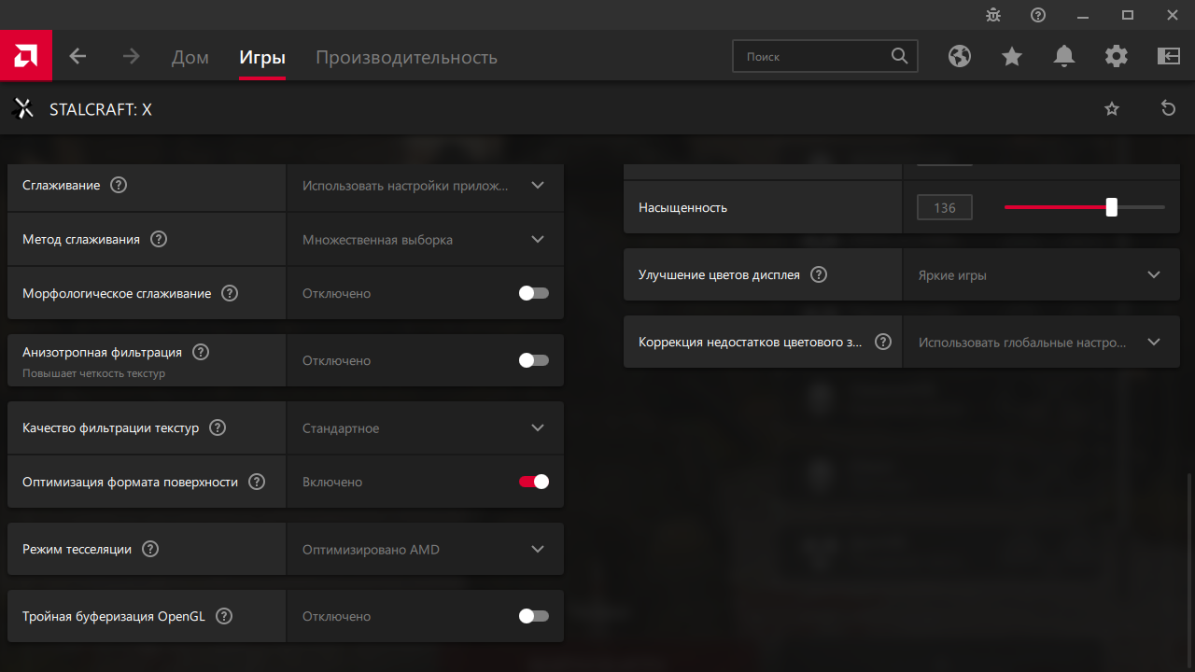
Task: Click the bug report icon
Action: (993, 15)
